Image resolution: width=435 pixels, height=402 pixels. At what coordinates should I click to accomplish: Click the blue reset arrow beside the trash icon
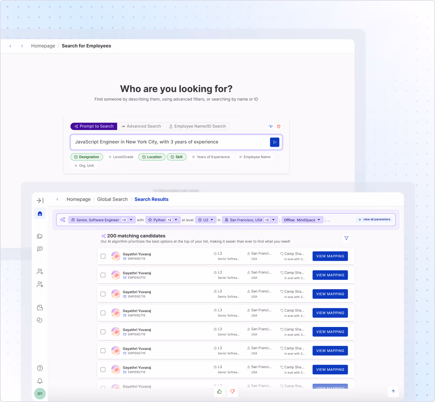[x=270, y=126]
